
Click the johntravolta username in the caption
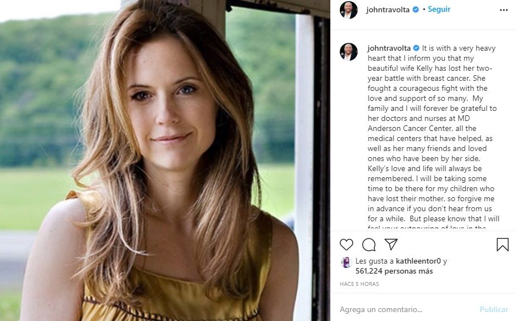point(388,48)
